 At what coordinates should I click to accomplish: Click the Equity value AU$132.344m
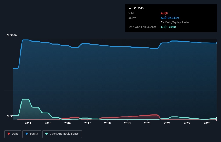(x=170, y=18)
